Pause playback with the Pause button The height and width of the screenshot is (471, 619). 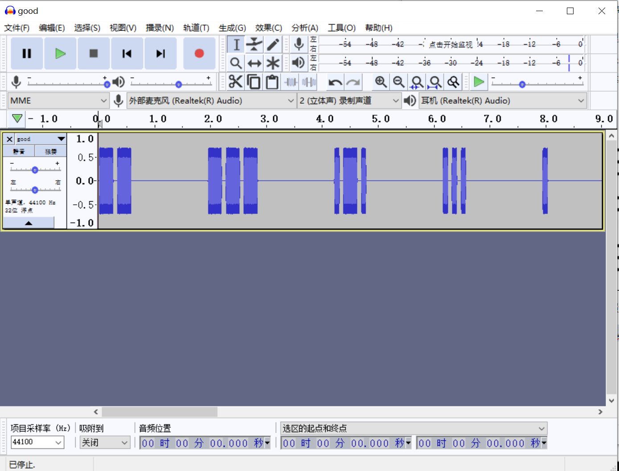(x=27, y=53)
